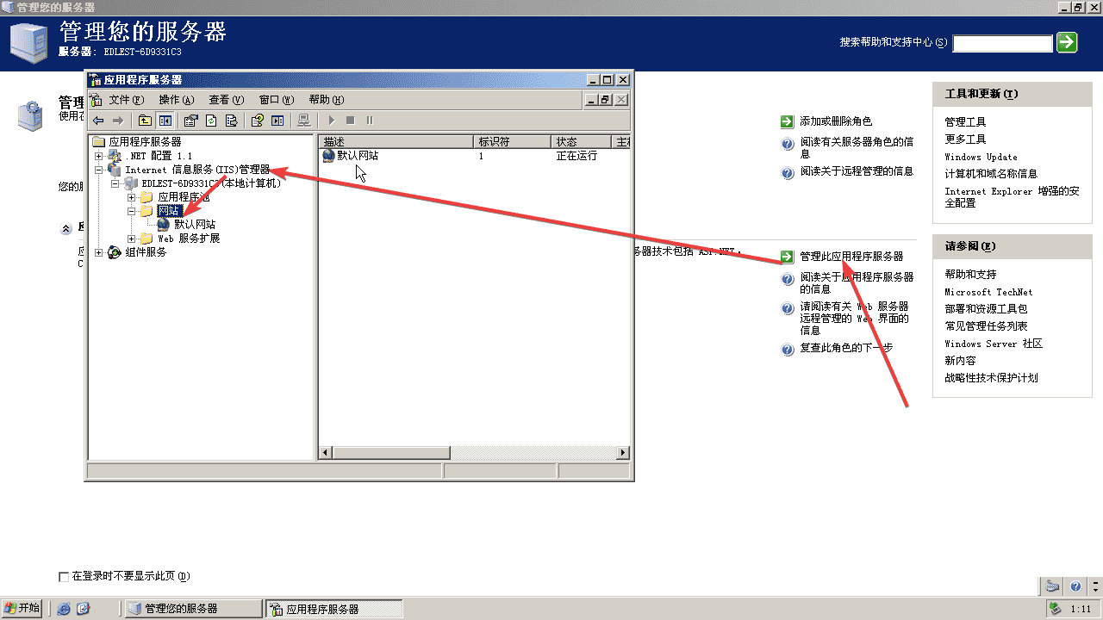
Task: Click the 开始 Start button on taskbar
Action: (x=22, y=608)
